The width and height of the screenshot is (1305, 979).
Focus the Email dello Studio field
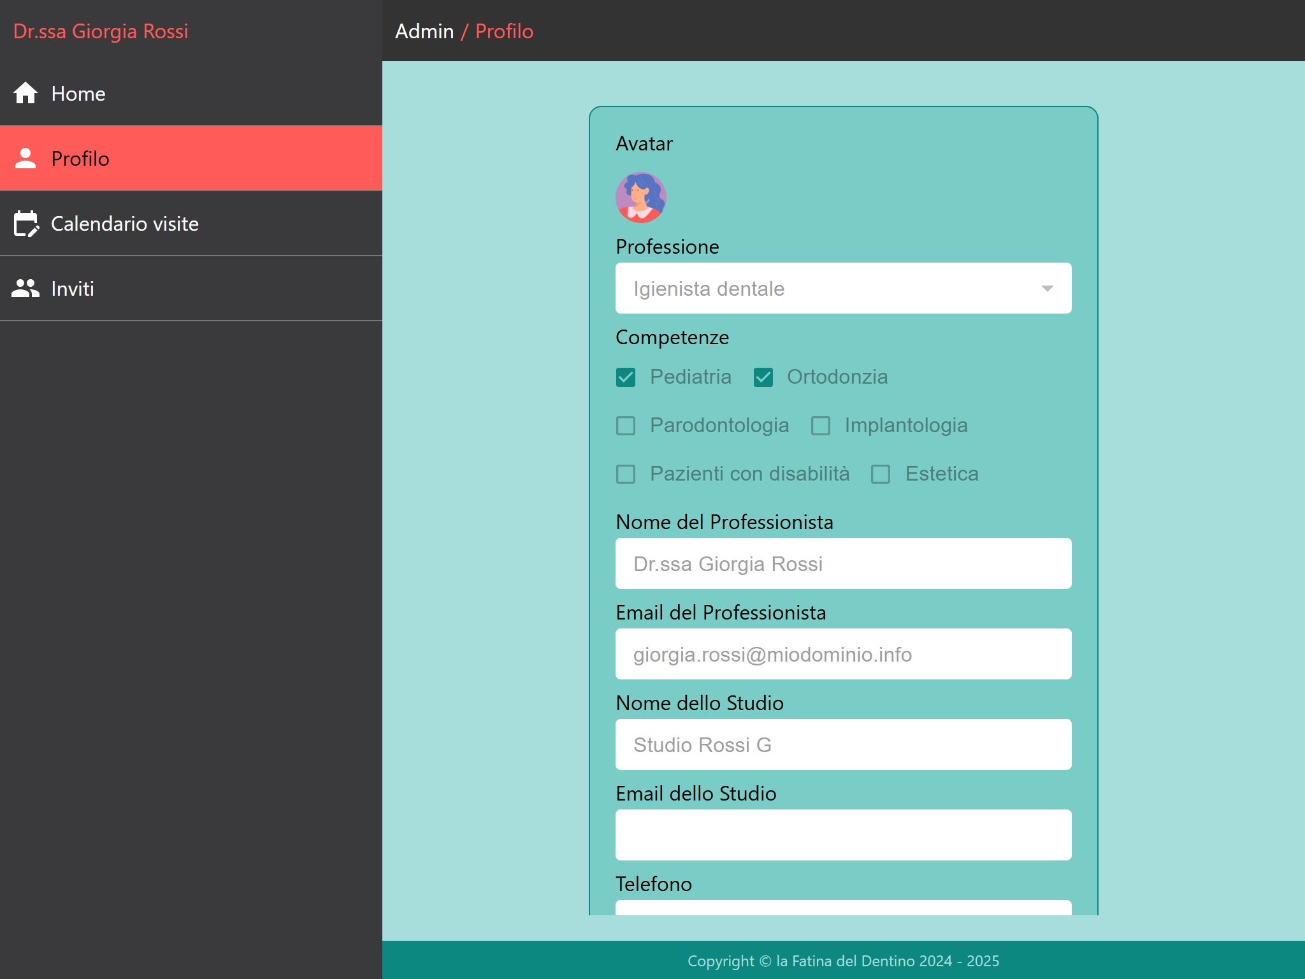843,835
